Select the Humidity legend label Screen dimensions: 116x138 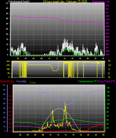[x=21, y=81]
